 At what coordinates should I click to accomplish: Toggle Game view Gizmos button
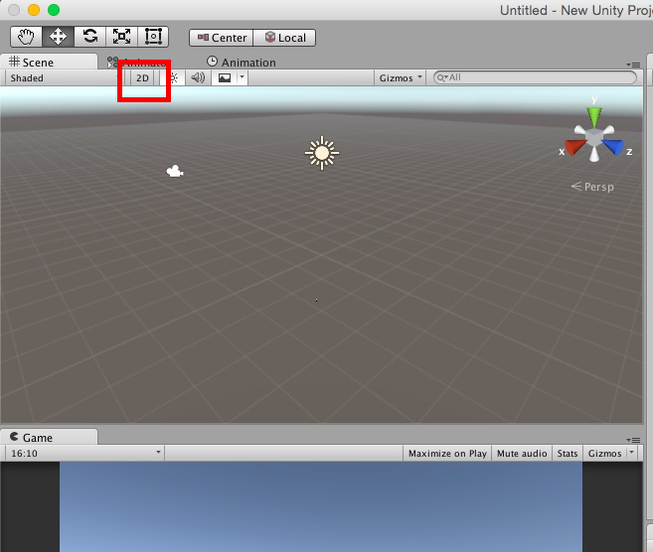tap(604, 454)
